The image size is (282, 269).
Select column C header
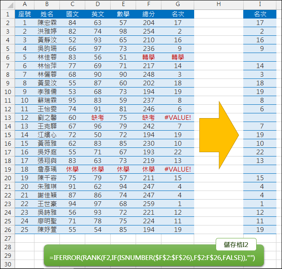(72, 4)
